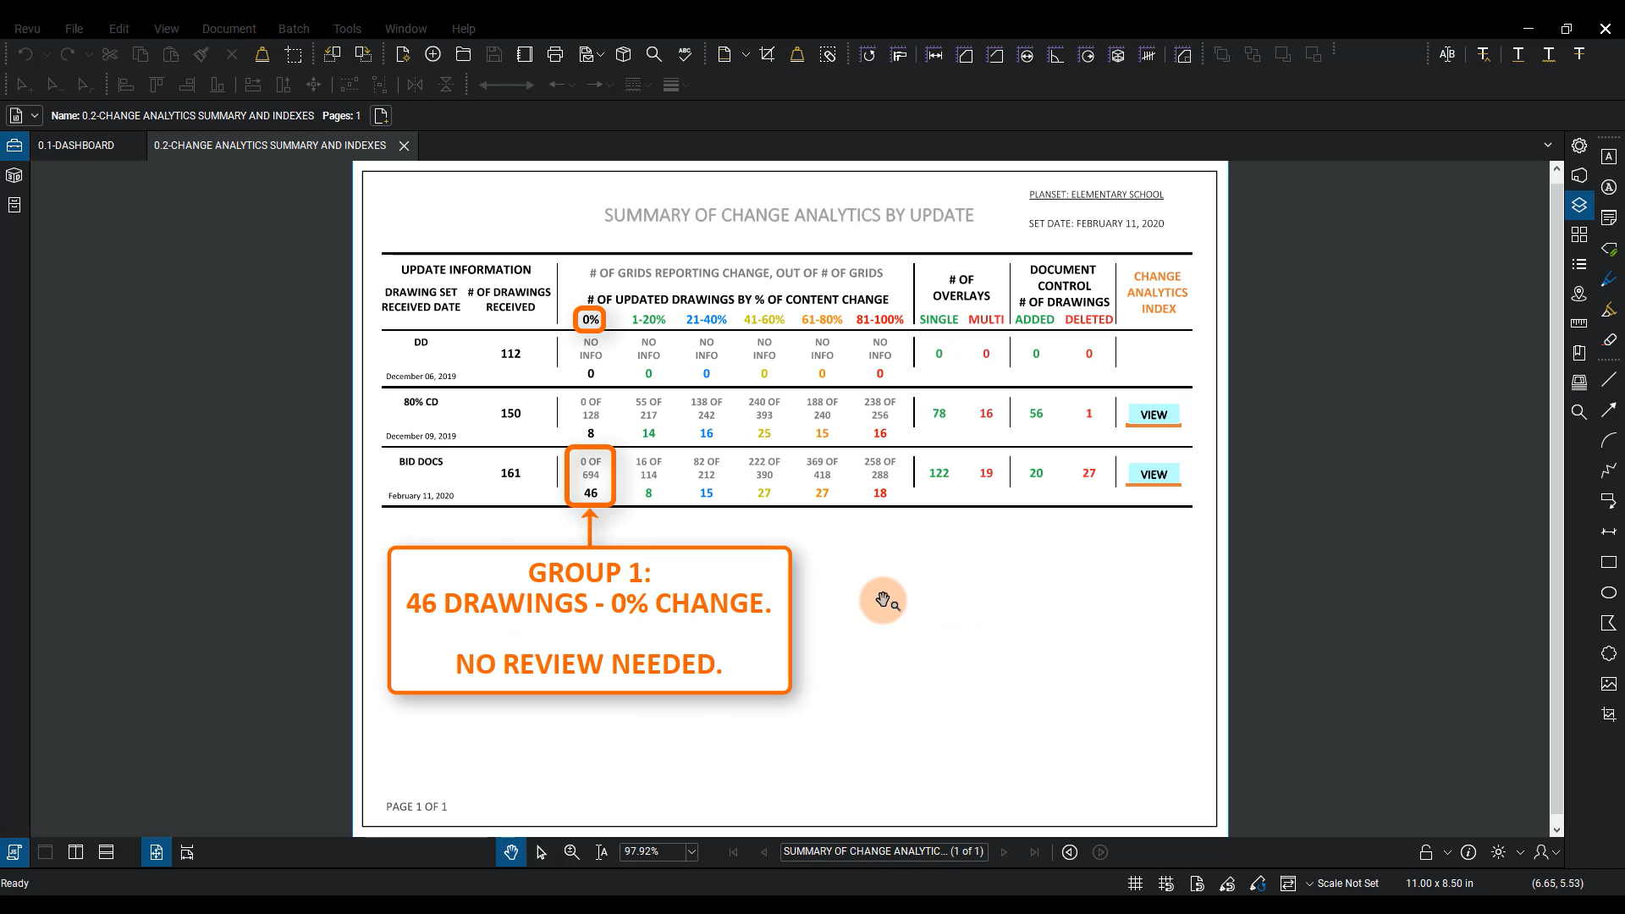Click the VIEW link for 80% CD

point(1153,415)
